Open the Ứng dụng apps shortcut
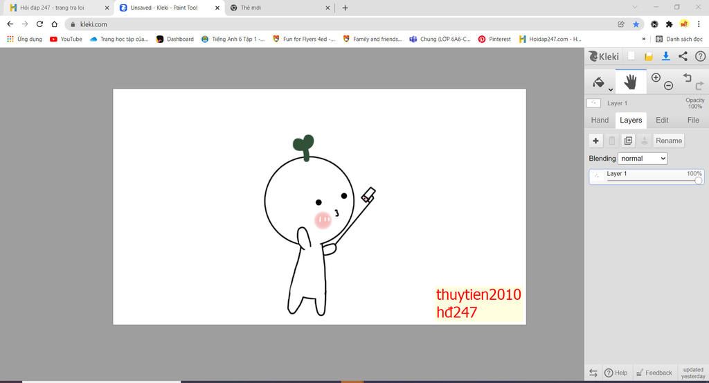This screenshot has height=383, width=709. tap(24, 39)
